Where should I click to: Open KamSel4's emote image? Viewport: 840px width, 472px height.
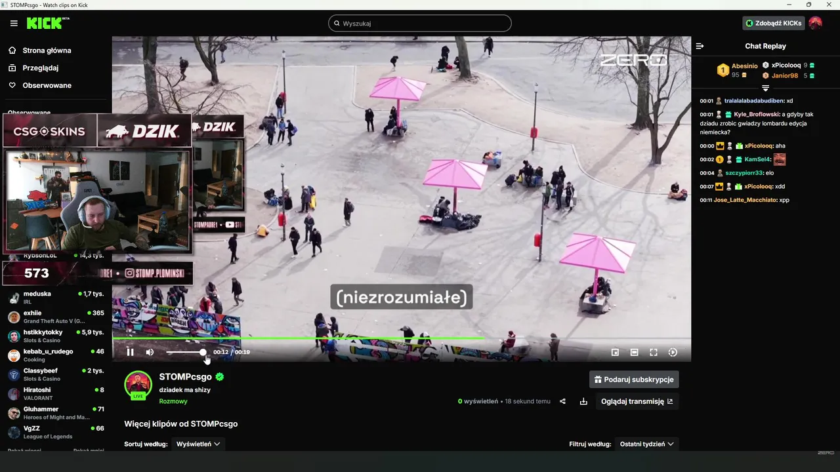[x=780, y=159]
